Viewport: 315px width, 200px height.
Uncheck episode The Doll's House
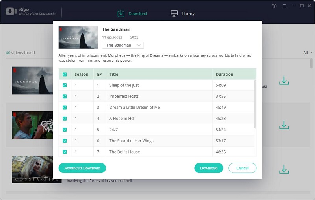[x=65, y=152]
